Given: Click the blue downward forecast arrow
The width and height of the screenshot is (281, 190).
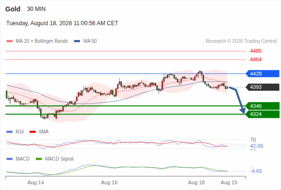Looking at the screenshot, I should tap(238, 100).
